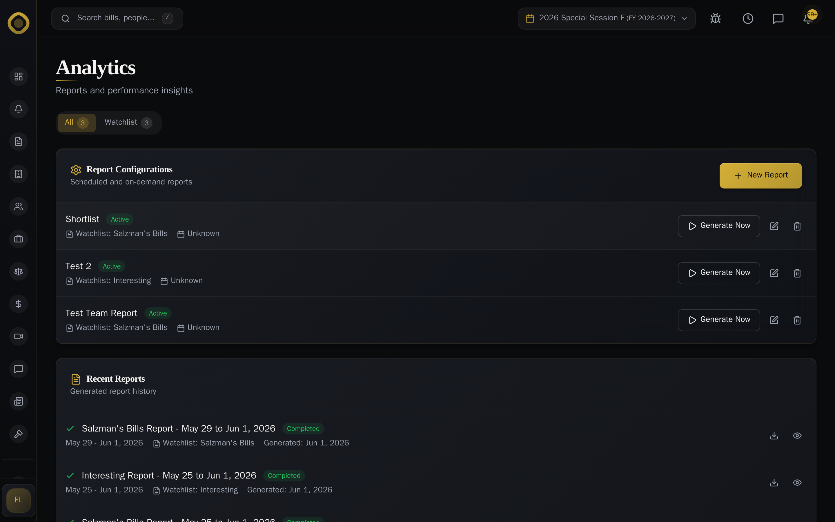
Task: Click Generated: Jun 1, 2026 on Interesting Report
Action: pos(290,490)
